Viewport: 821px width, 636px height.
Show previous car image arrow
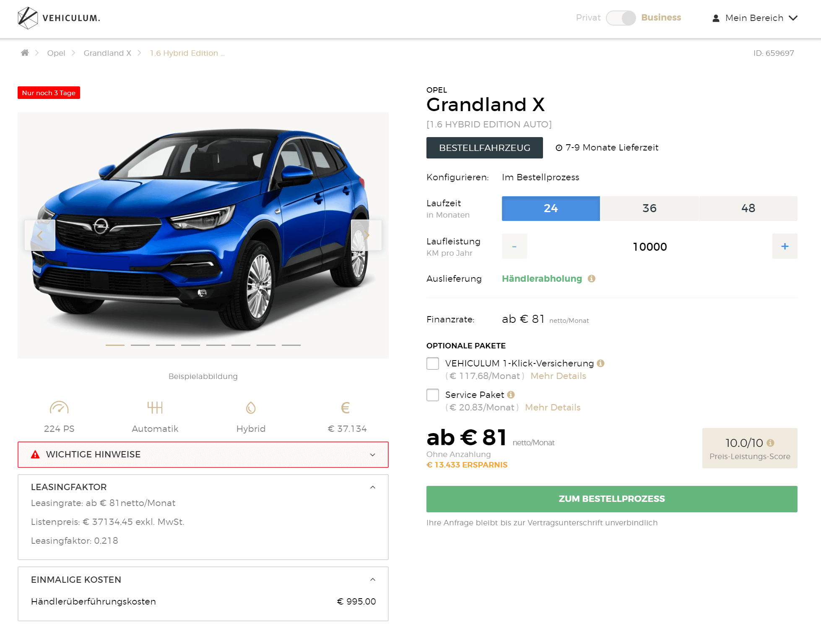40,235
